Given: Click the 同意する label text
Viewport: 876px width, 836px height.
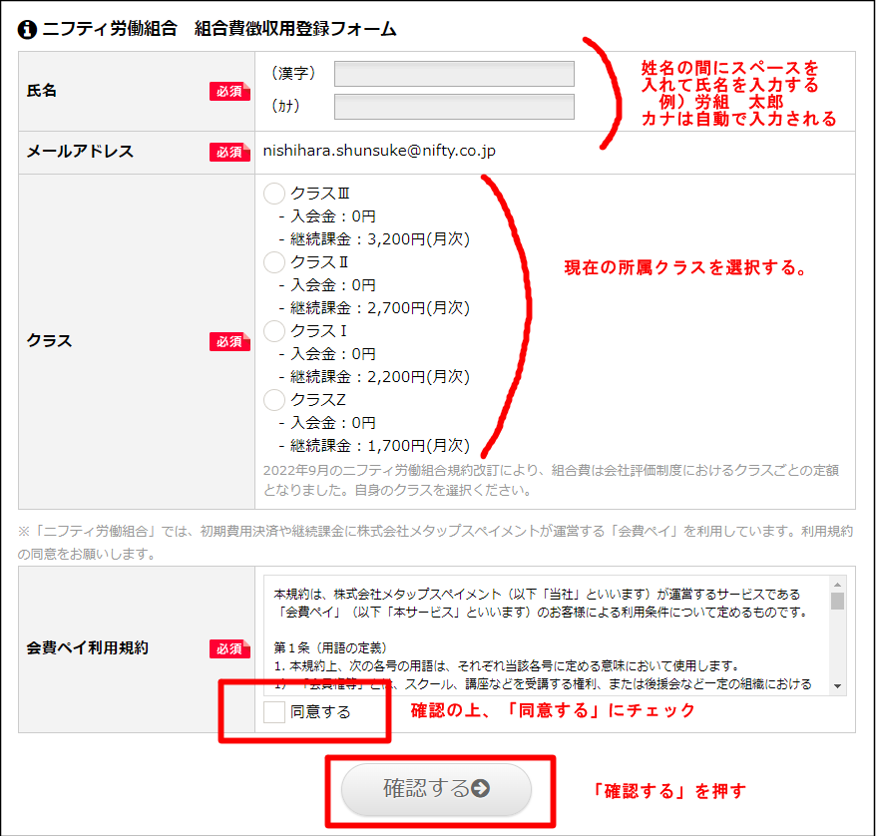Looking at the screenshot, I should [320, 712].
